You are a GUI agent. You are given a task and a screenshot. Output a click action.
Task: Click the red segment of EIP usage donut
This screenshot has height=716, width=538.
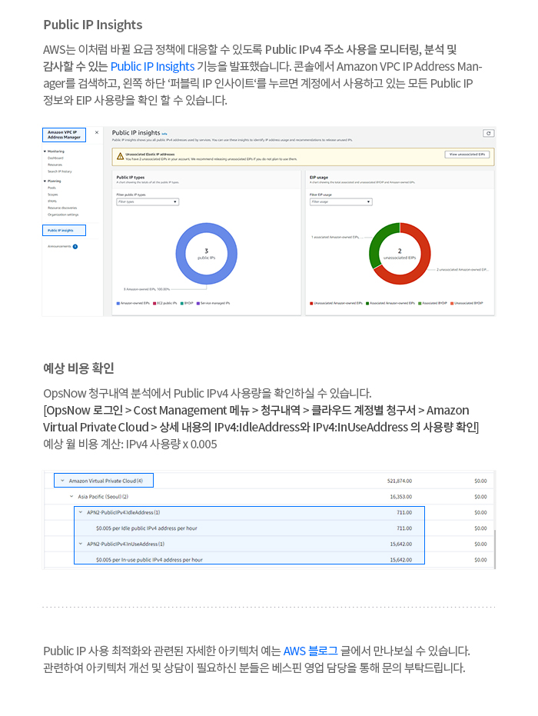tap(425, 254)
